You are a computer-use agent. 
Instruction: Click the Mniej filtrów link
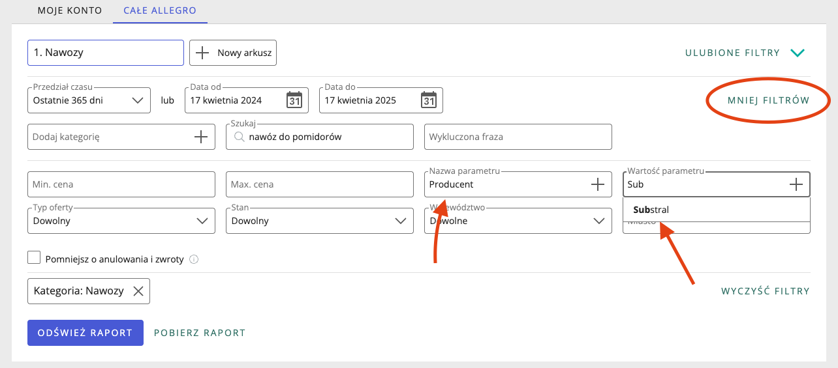coord(768,100)
